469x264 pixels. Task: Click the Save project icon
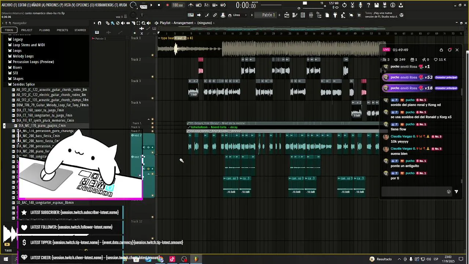click(x=377, y=5)
